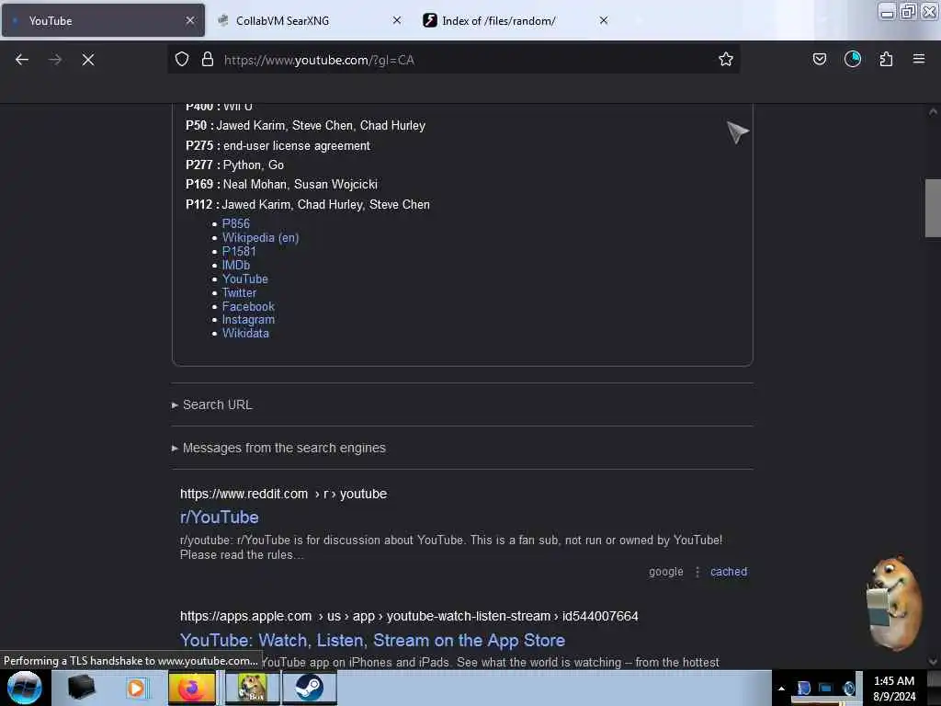
Task: Click the network tray icon
Action: click(x=826, y=688)
